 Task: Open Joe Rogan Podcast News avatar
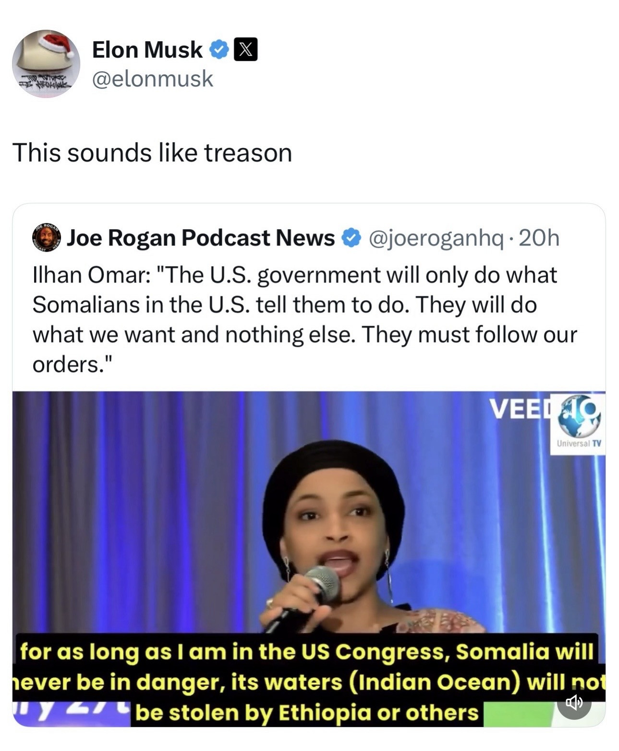pos(47,237)
